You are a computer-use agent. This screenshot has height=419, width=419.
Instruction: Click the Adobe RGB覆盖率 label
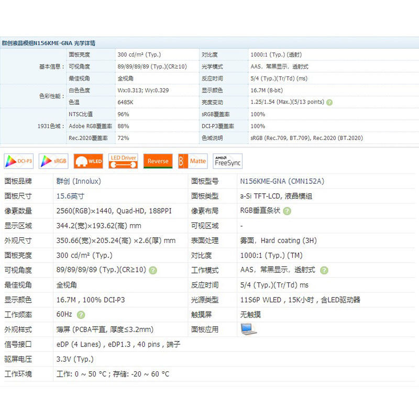90,126
